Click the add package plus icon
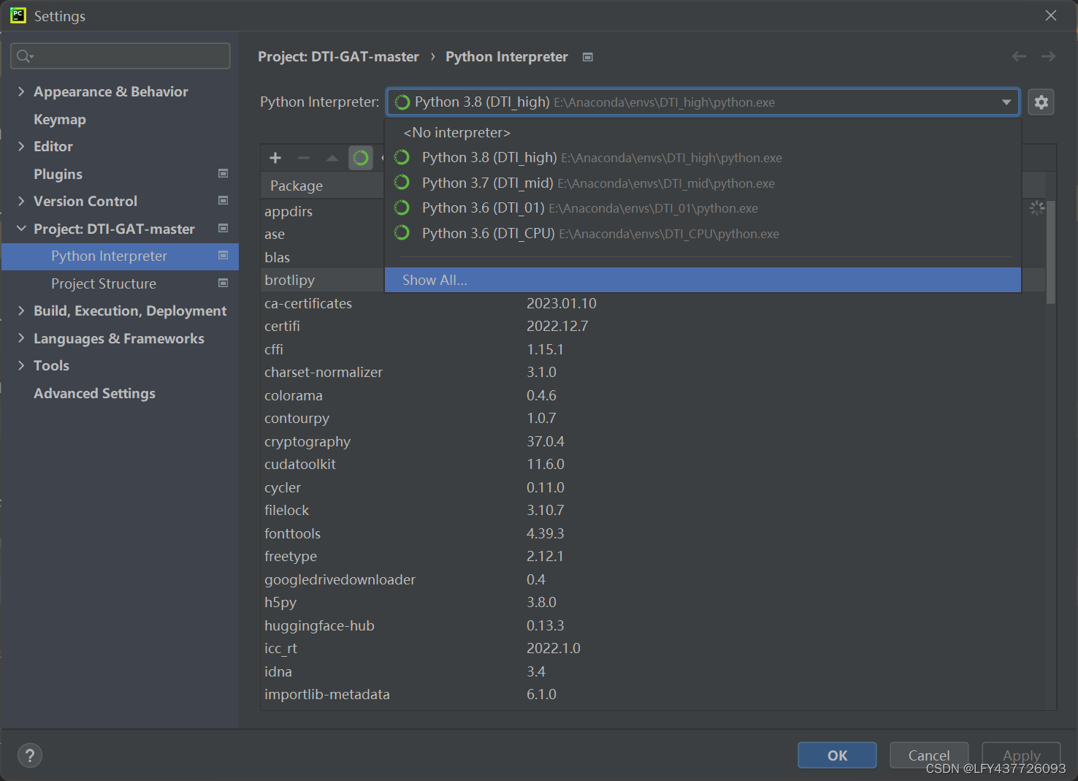The height and width of the screenshot is (781, 1078). coord(275,158)
